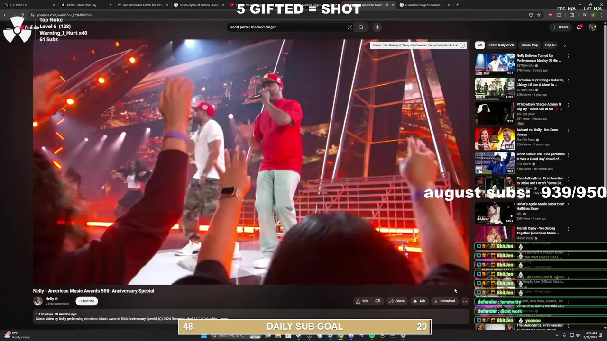
Task: Open menu for Jermaine Dupri Brings Ludacris video
Action: [x=568, y=81]
